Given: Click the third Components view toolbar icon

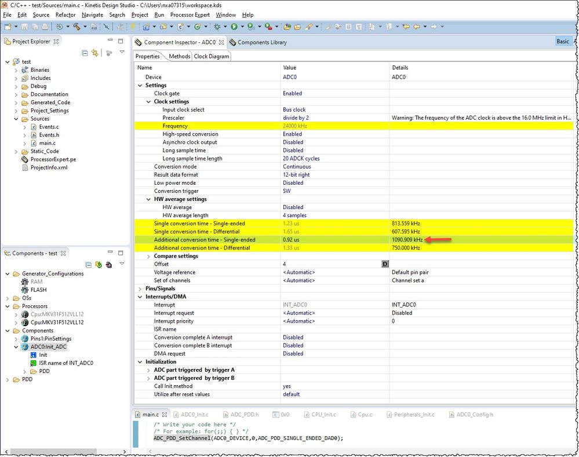Looking at the screenshot, I should [108, 265].
